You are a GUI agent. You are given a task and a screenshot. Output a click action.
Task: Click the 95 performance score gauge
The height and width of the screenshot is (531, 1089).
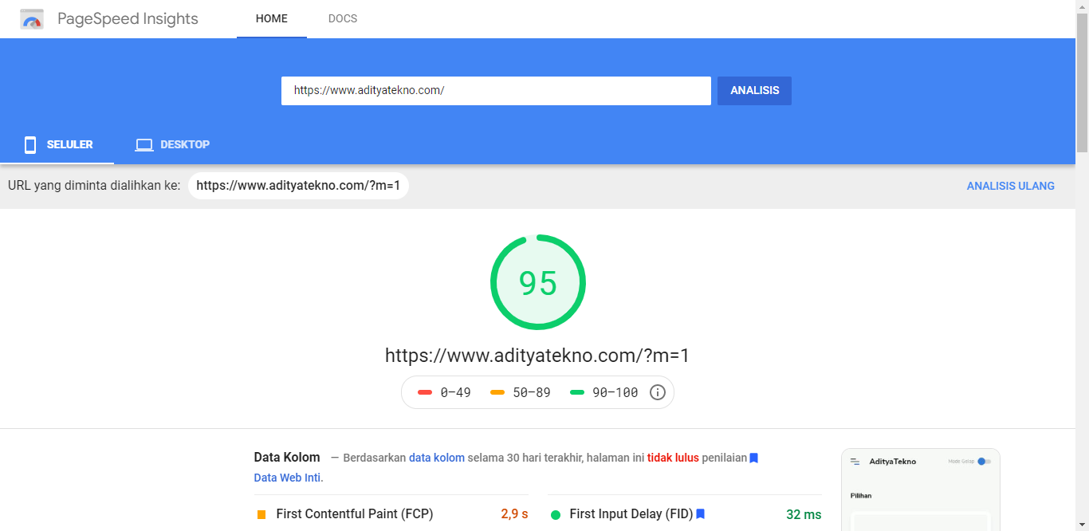[538, 282]
